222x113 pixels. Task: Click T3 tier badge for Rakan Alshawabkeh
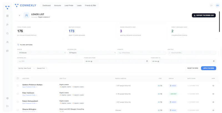tap(160, 102)
